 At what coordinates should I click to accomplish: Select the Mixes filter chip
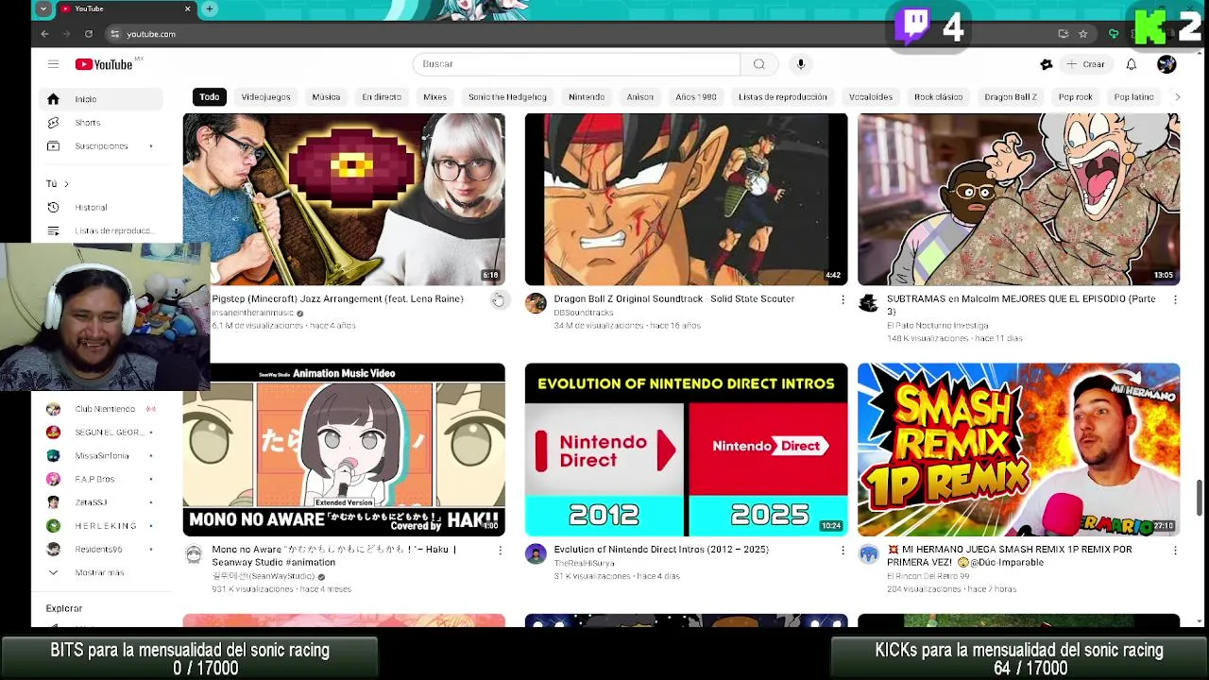pyautogui.click(x=434, y=96)
